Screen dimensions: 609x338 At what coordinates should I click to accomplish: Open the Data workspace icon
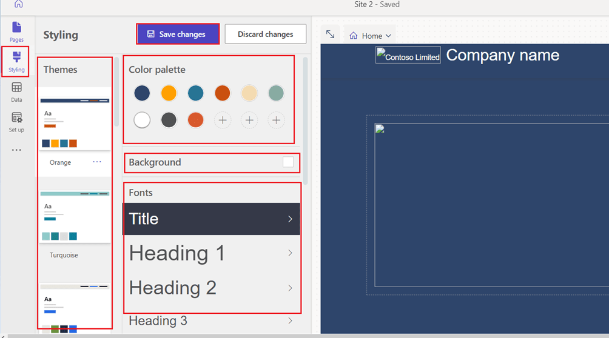16,91
